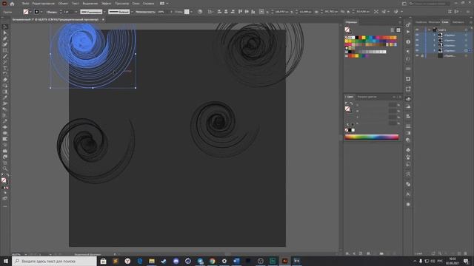
Task: Open the Character panel A icon
Action: (408, 194)
